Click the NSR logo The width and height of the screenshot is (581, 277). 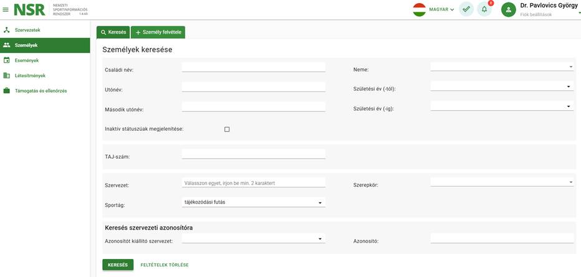(x=30, y=10)
